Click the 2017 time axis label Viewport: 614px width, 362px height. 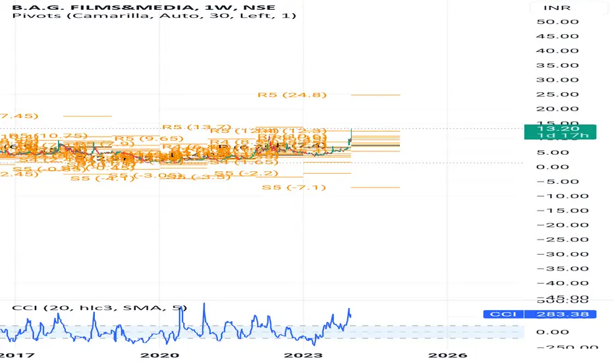coord(17,355)
